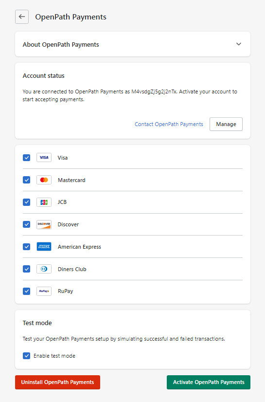This screenshot has height=402, width=265.
Task: Click the Mastercard logo icon
Action: (44, 180)
